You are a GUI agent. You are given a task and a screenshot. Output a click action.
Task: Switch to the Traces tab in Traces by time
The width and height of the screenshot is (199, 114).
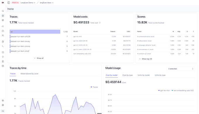click(x=13, y=74)
